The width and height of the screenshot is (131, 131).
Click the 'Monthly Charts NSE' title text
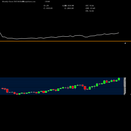[x=9, y=2]
